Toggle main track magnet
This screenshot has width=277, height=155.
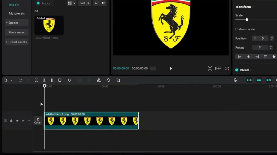pos(249,80)
